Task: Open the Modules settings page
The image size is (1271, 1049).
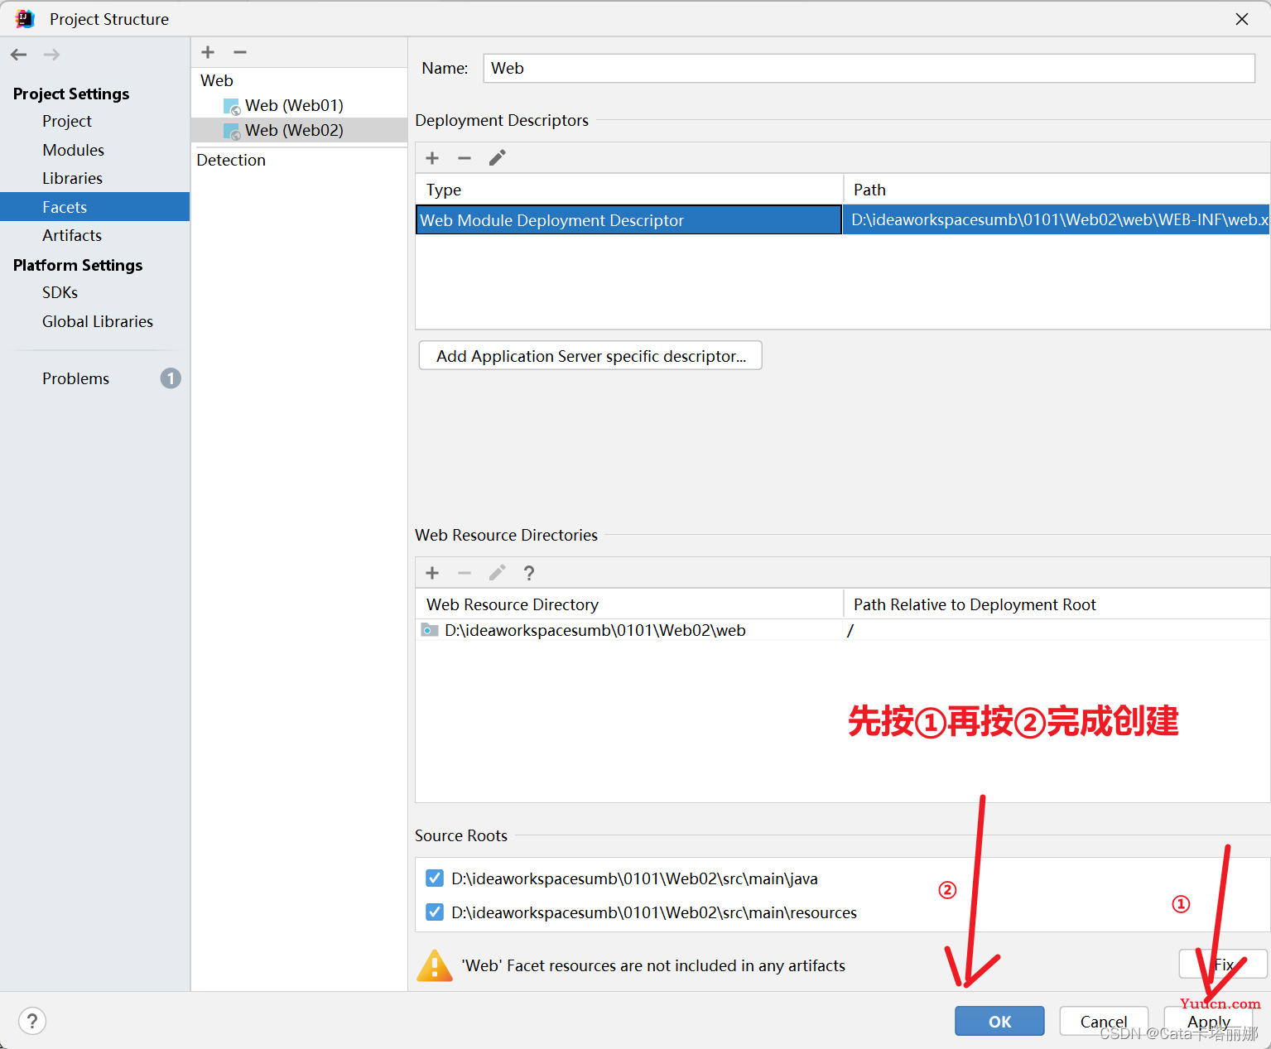Action: pyautogui.click(x=74, y=150)
